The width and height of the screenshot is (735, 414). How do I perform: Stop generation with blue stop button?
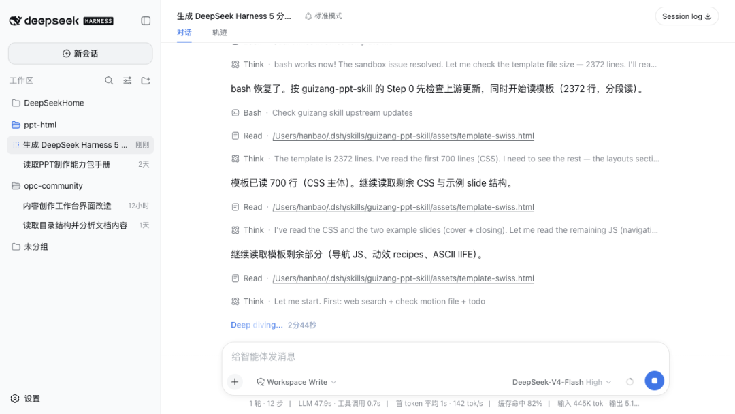pos(655,381)
